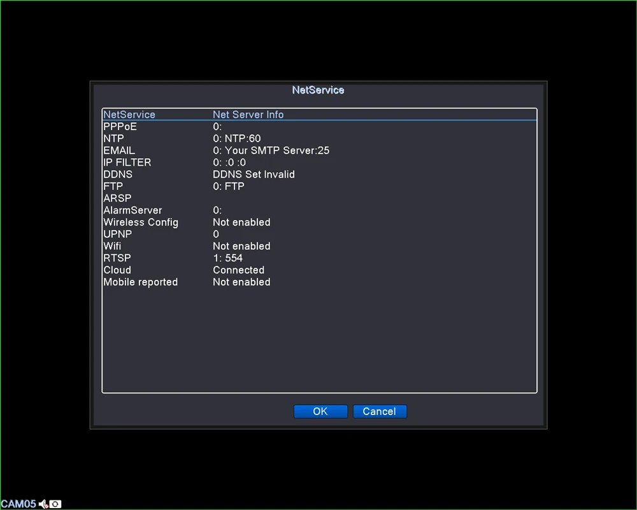637x510 pixels.
Task: Select the Wireless Config row
Action: coord(319,222)
